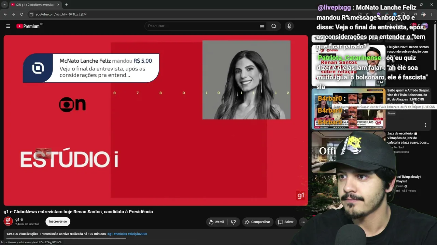Open the g1 channel name link
The width and height of the screenshot is (437, 245).
point(17,219)
